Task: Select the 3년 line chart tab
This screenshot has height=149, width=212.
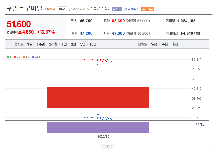Action: pos(73,44)
